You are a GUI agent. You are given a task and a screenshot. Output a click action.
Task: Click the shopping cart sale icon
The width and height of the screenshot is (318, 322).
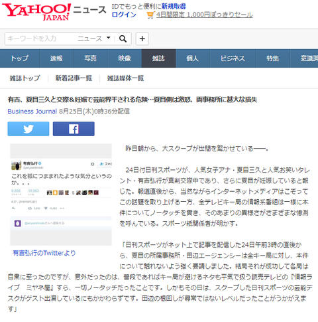(x=150, y=15)
